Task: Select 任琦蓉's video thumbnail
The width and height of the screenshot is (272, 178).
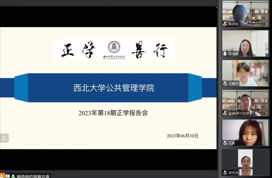Action: tap(245, 43)
